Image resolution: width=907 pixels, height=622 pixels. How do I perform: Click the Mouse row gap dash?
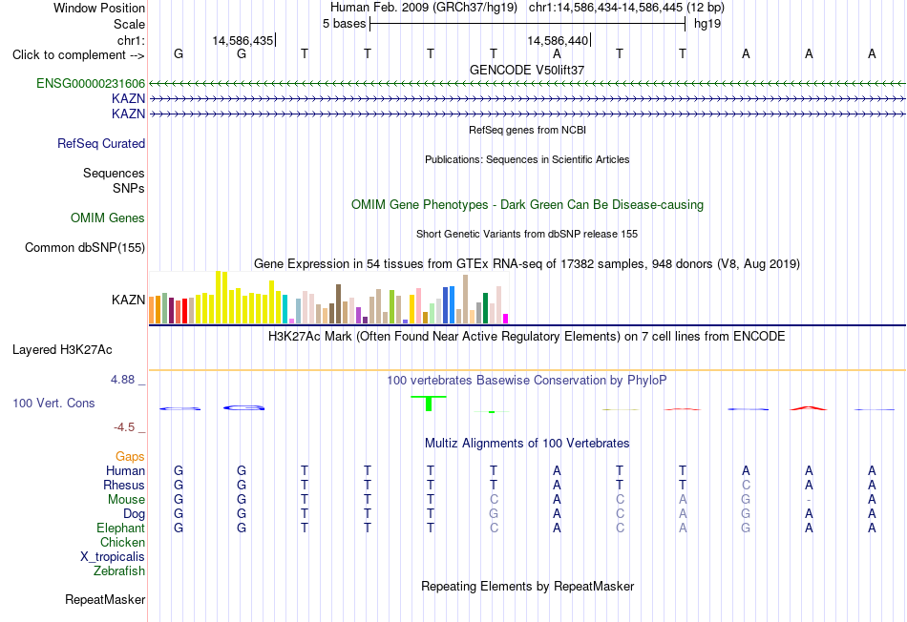tap(809, 500)
